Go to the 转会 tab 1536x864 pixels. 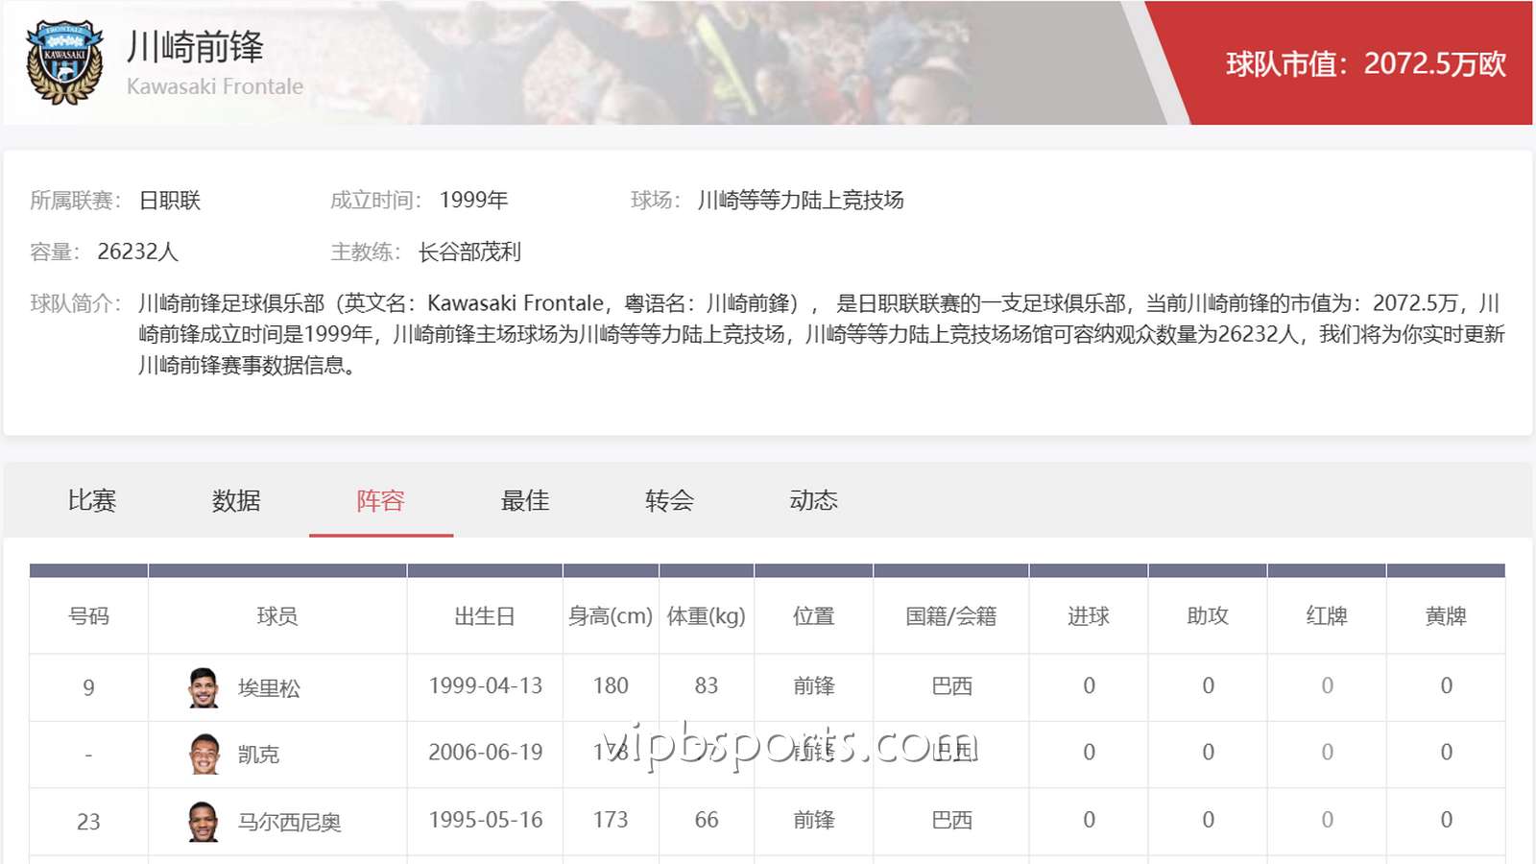[x=669, y=500]
